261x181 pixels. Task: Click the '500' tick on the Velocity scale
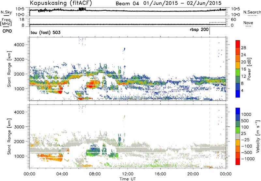click(x=245, y=121)
